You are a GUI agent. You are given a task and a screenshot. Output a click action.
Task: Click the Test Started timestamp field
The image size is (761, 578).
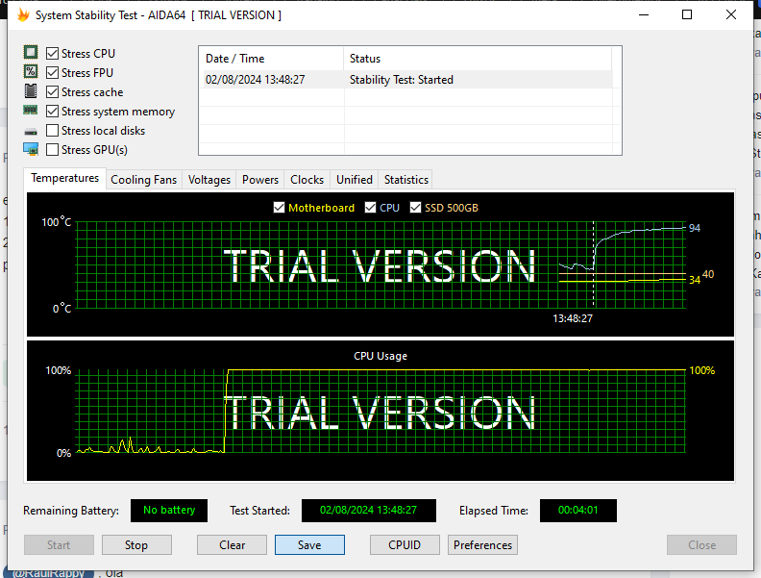click(368, 511)
